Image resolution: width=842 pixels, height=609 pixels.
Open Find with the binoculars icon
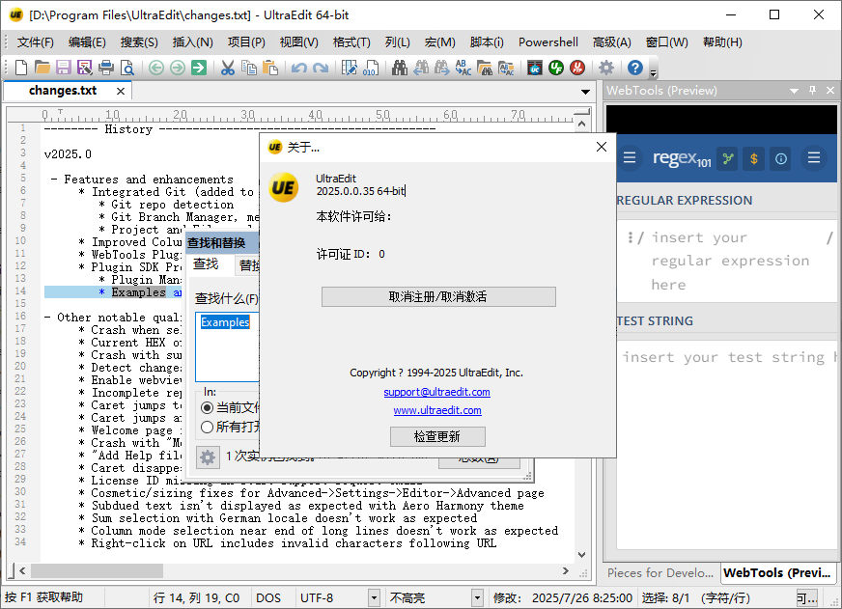[400, 68]
